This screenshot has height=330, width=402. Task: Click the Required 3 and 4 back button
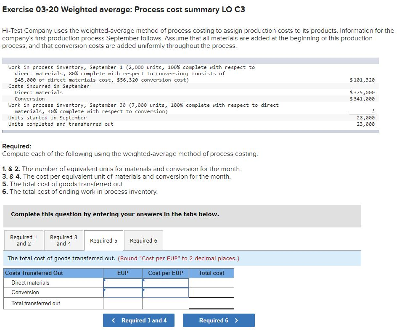coord(138,320)
